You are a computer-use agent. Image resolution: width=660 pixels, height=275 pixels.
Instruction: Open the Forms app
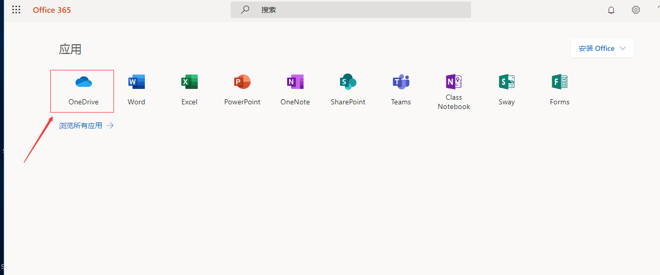(560, 90)
